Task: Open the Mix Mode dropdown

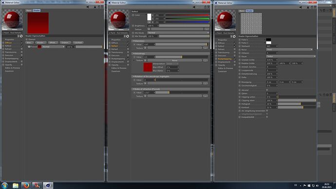Action: click(178, 33)
